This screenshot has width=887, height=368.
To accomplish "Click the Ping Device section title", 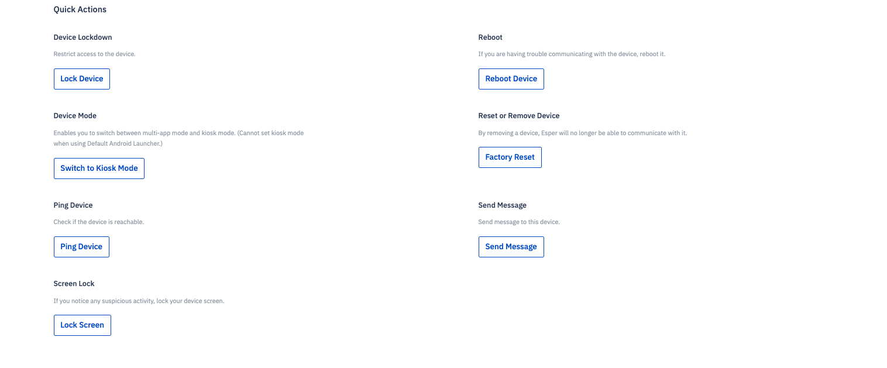I will click(73, 205).
